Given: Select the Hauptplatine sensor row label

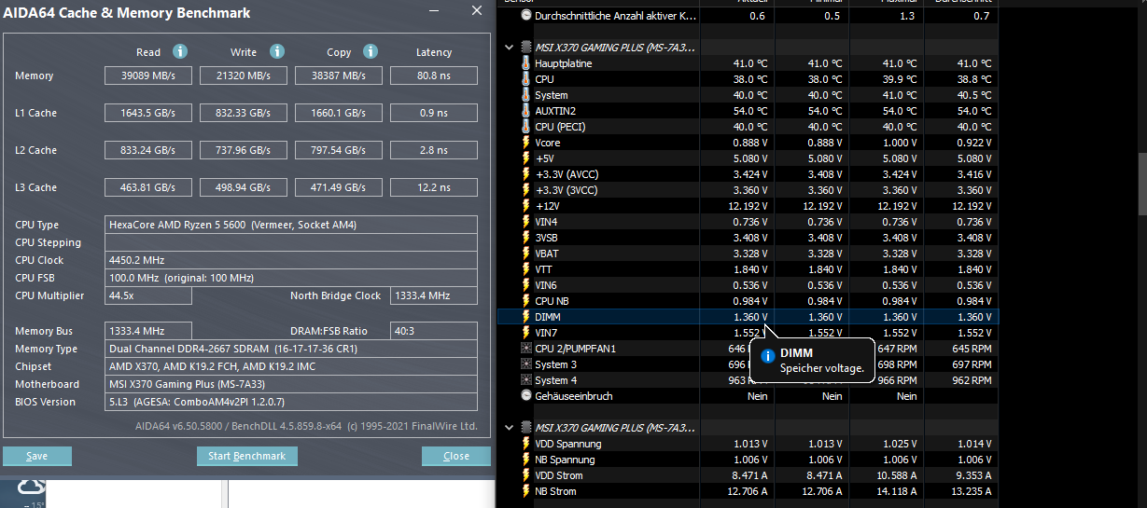Looking at the screenshot, I should click(563, 63).
